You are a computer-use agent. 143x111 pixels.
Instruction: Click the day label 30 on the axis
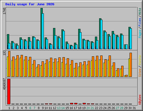130,108
